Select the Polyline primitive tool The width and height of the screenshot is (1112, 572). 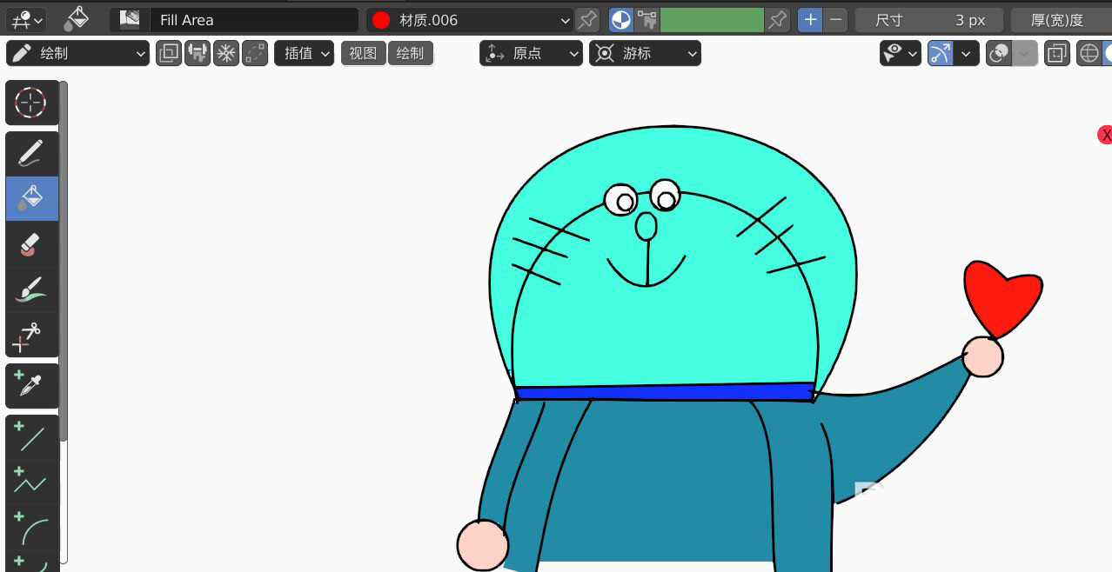[x=32, y=482]
